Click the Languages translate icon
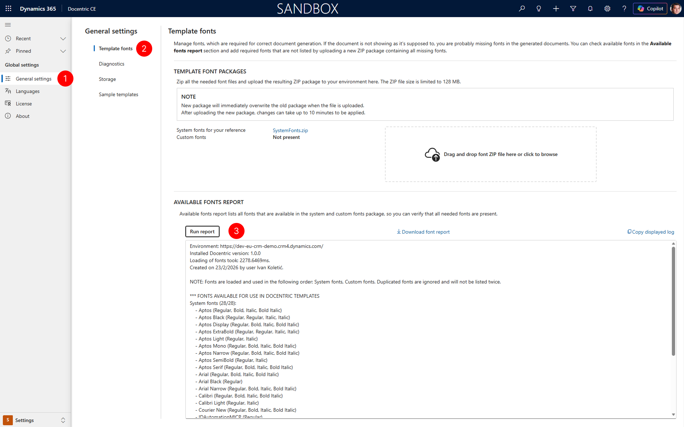The image size is (684, 427). pos(8,91)
